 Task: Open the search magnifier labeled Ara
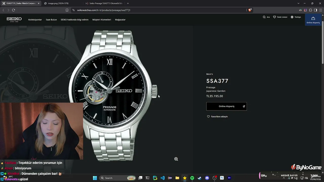pos(264,17)
